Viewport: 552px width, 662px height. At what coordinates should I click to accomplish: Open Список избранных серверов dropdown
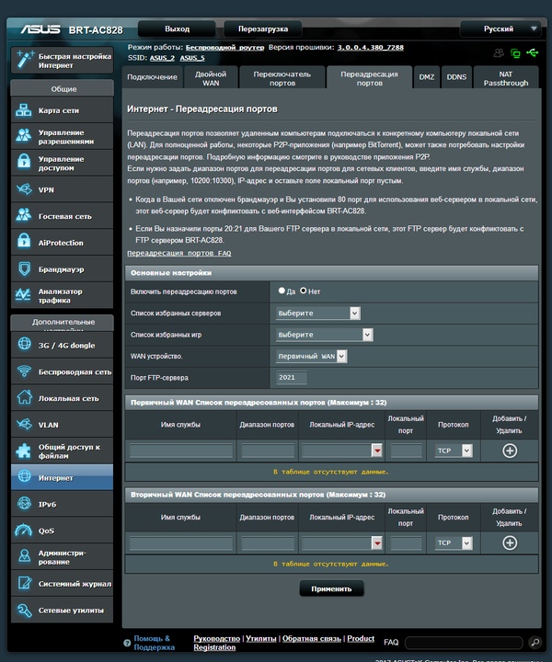[318, 313]
